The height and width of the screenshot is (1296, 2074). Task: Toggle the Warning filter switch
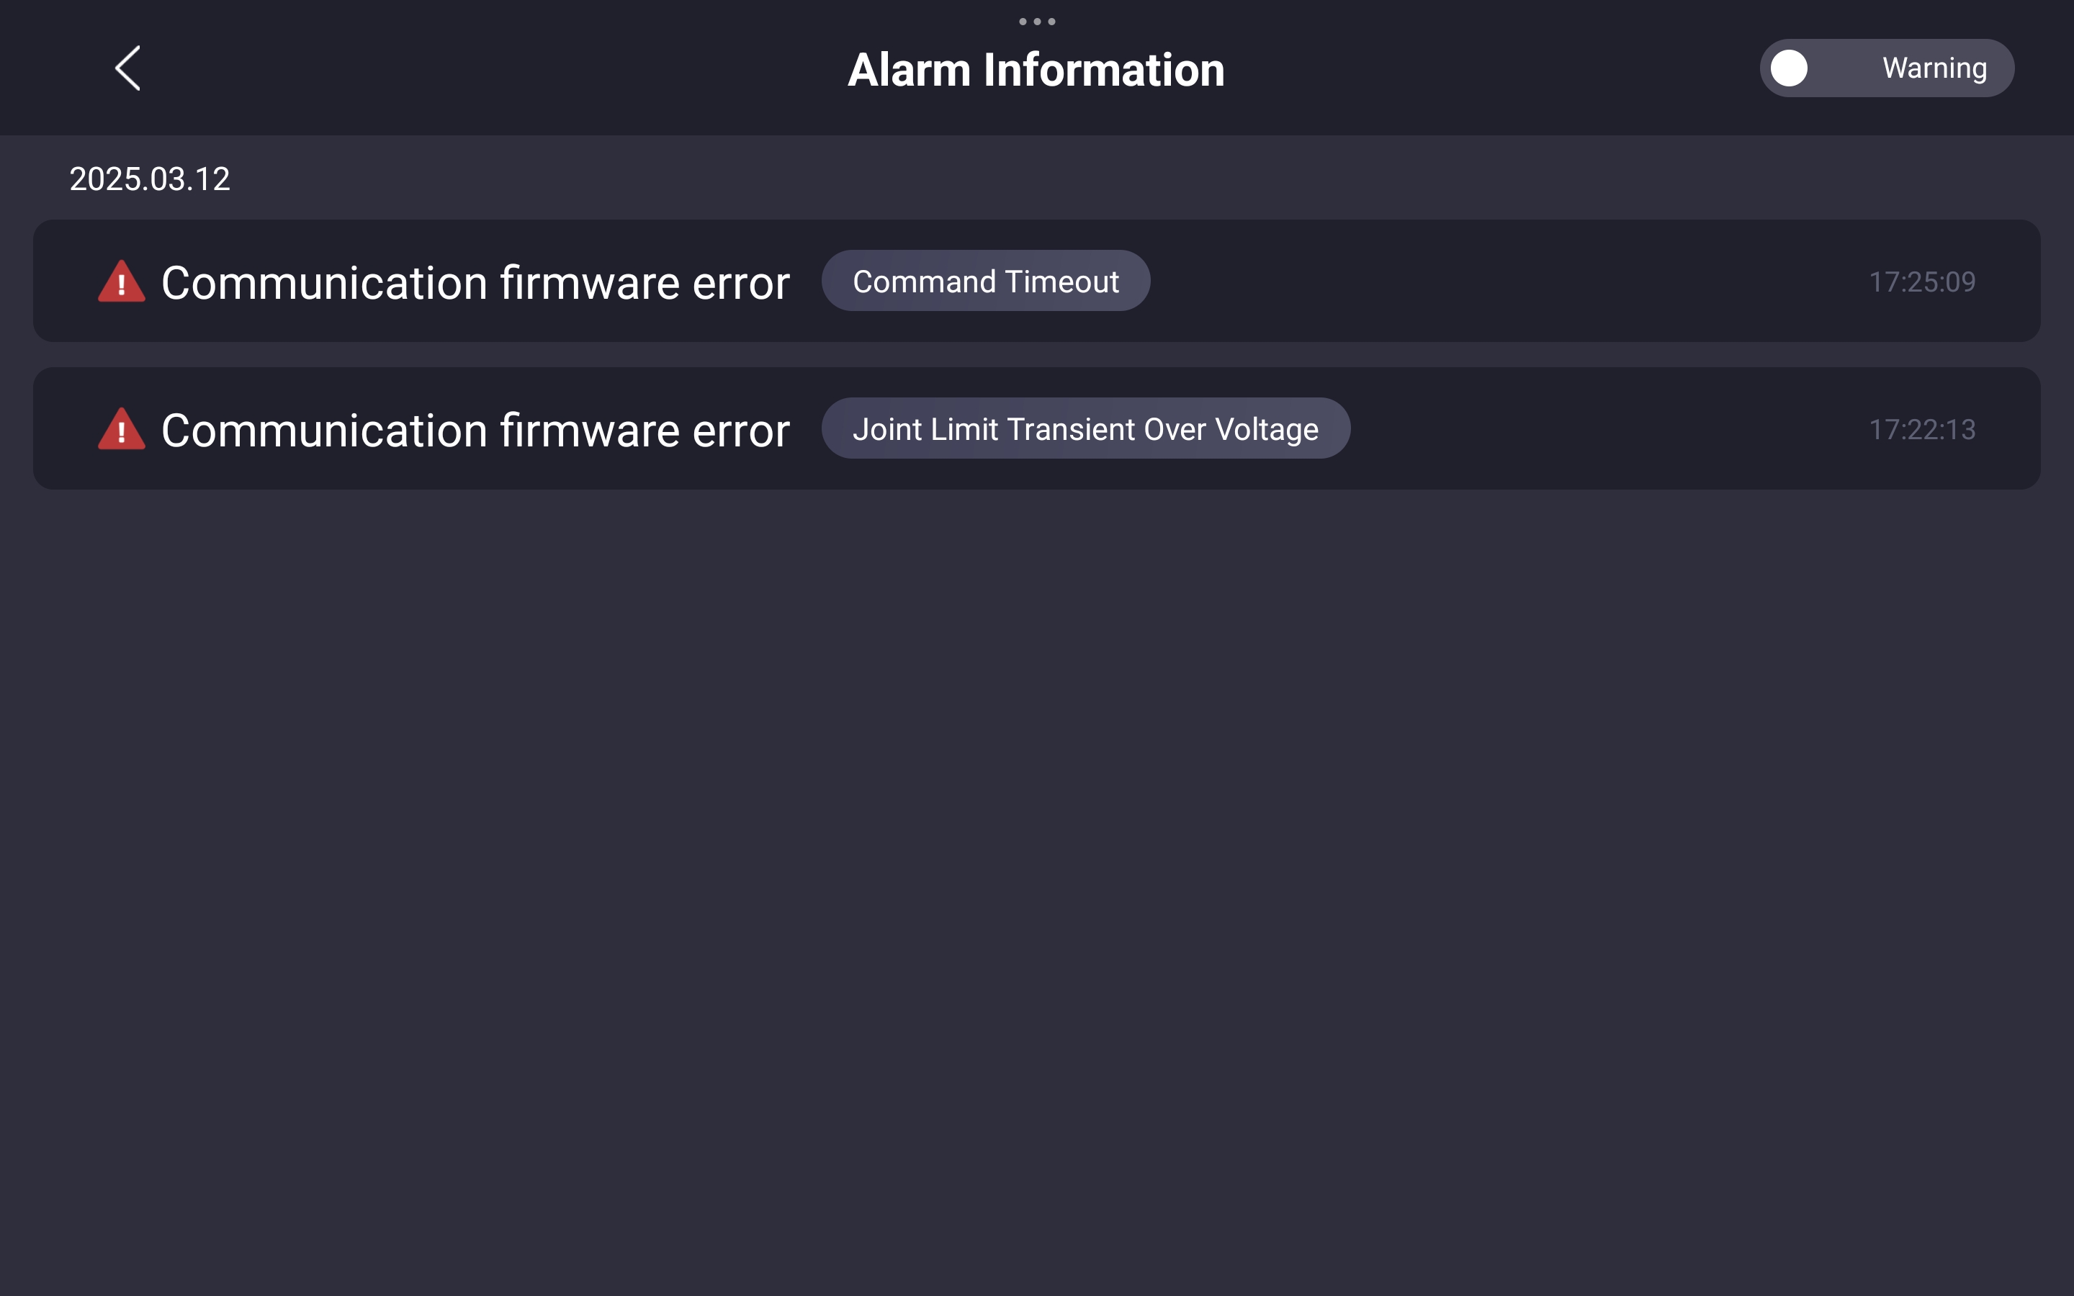1887,68
